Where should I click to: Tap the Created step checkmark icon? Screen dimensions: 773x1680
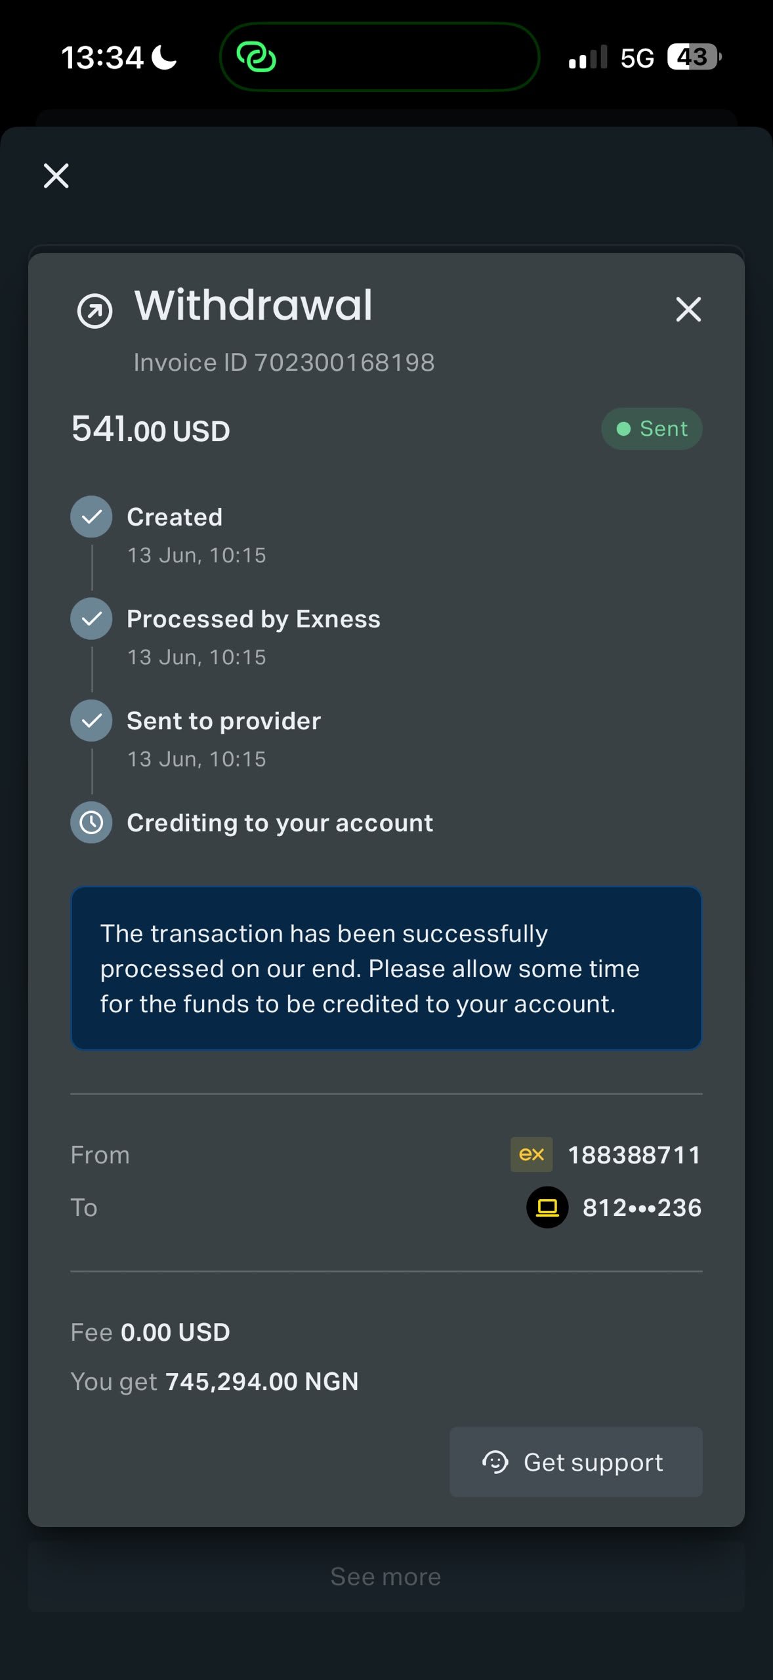91,516
